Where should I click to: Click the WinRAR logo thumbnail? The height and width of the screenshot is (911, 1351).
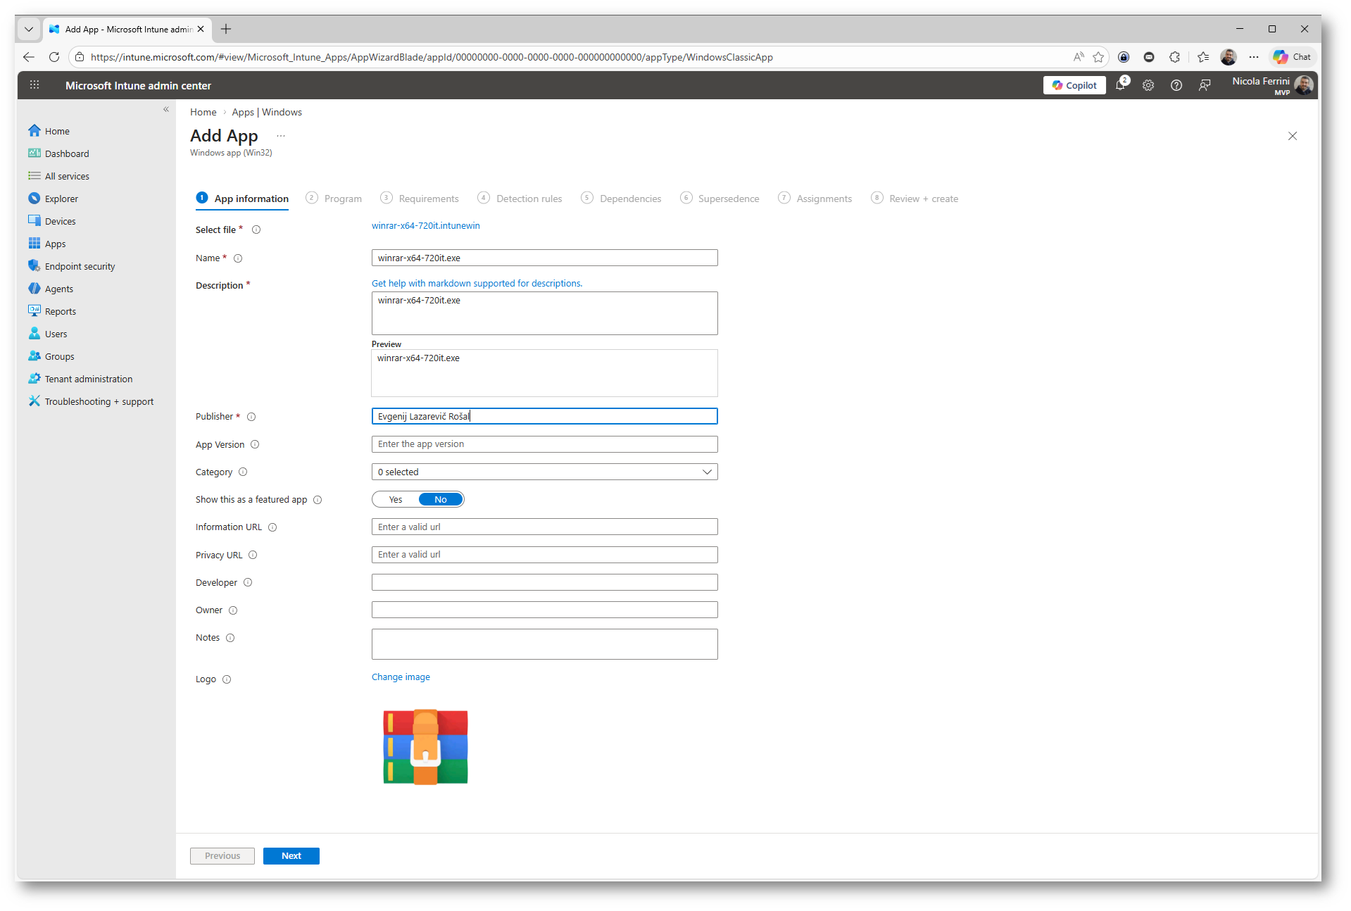click(x=425, y=747)
